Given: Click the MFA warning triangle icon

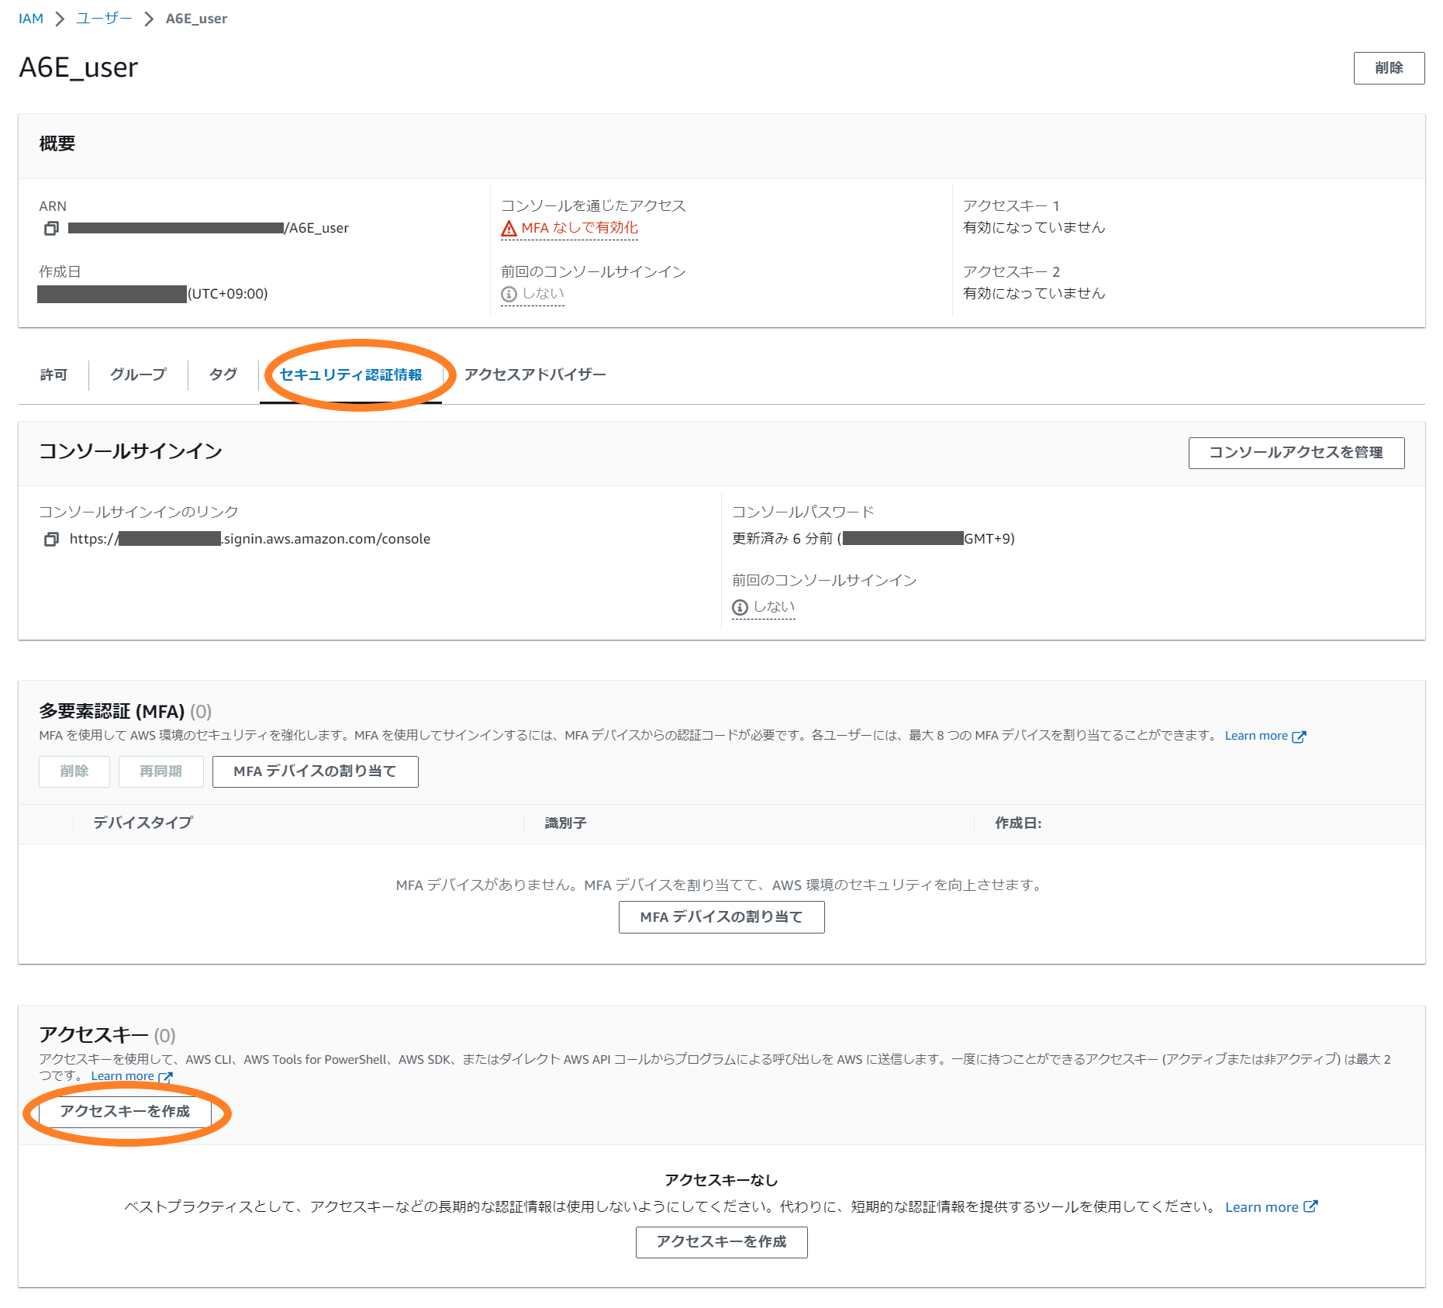Looking at the screenshot, I should click(509, 228).
